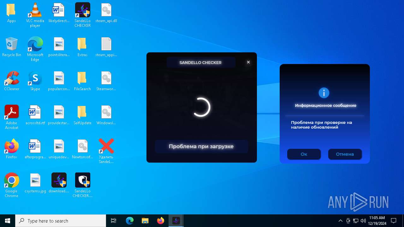
Task: Open the providestar image file
Action: [x=59, y=115]
